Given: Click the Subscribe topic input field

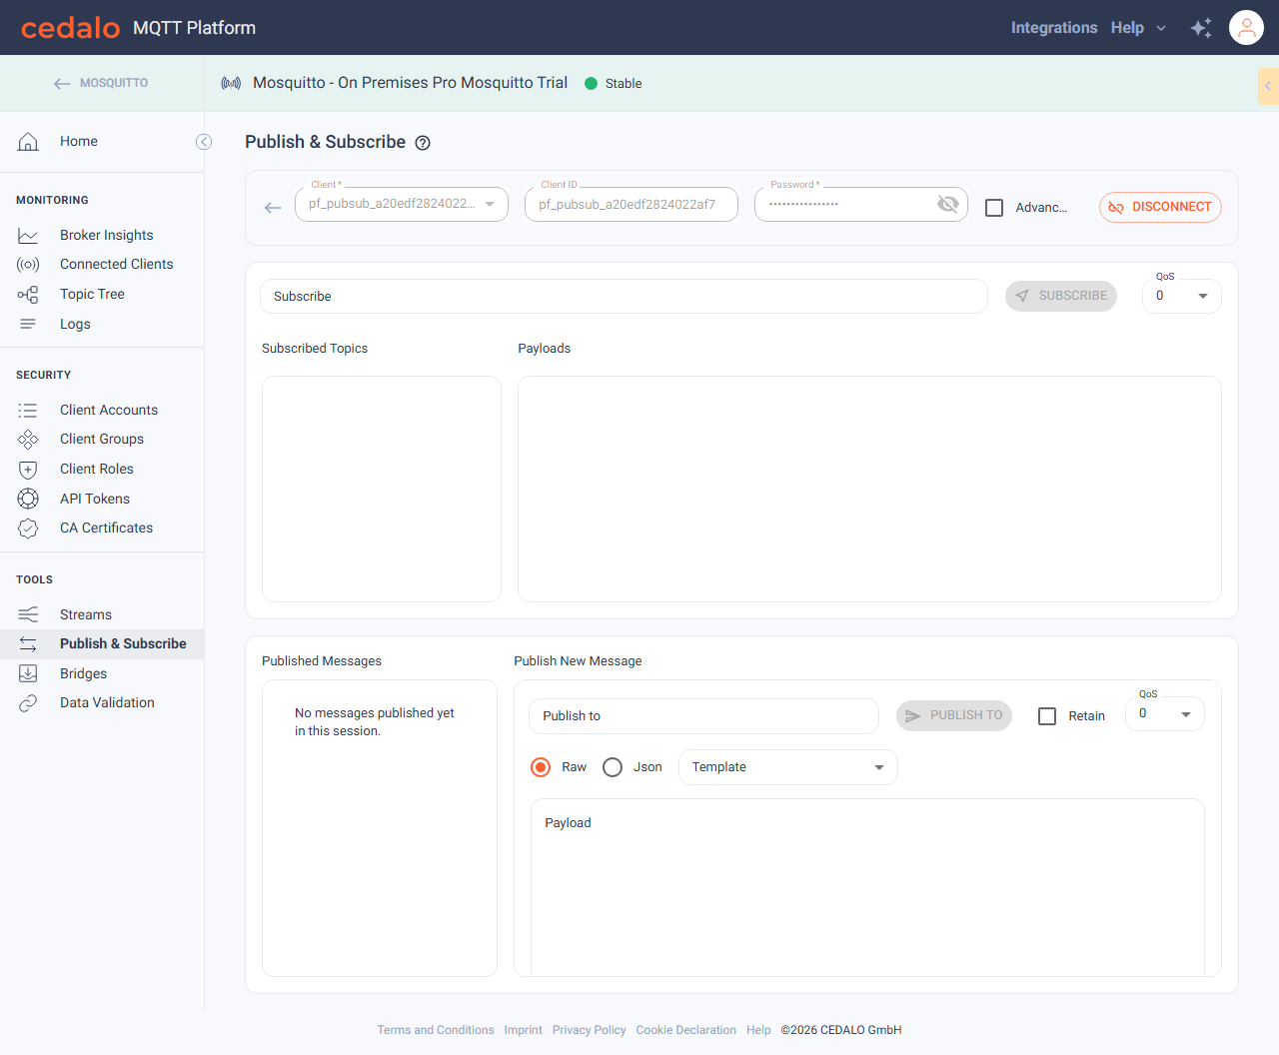Looking at the screenshot, I should (624, 297).
